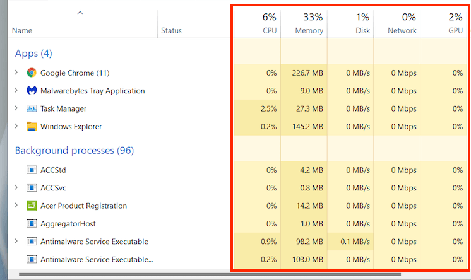Expand the Acer Product Registration entry
The width and height of the screenshot is (471, 280).
coord(16,206)
